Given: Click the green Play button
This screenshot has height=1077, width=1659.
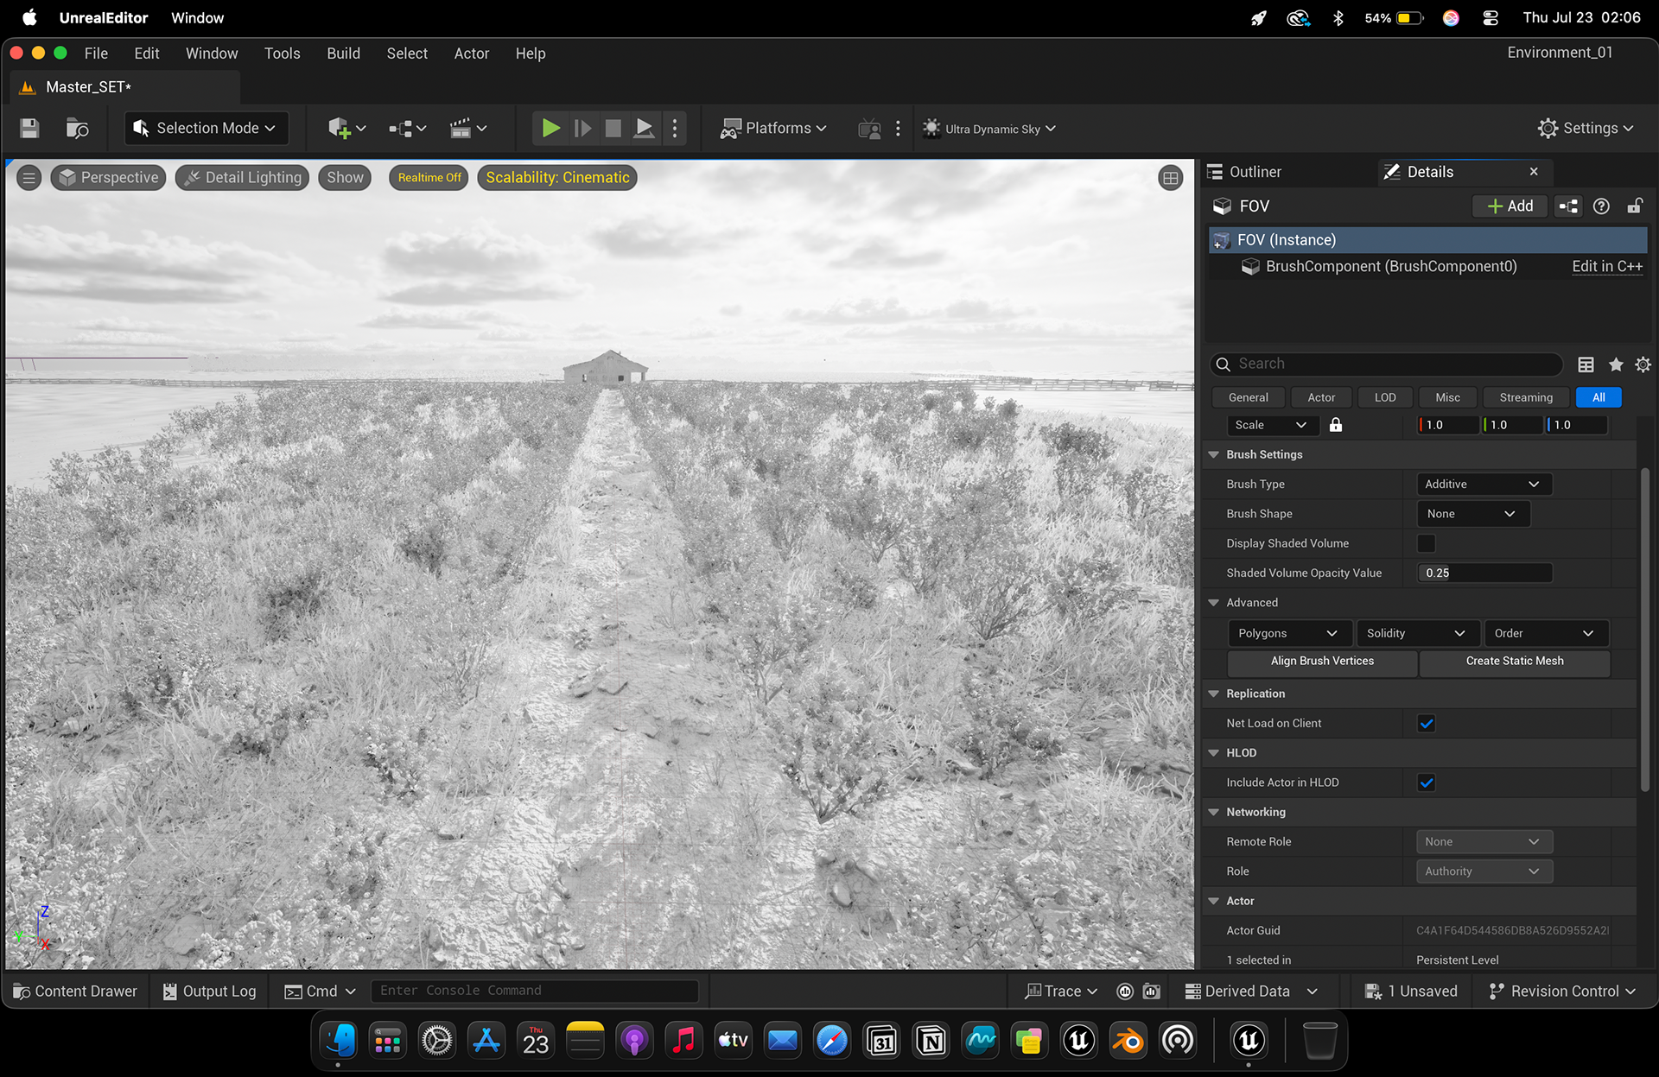Looking at the screenshot, I should coord(550,129).
